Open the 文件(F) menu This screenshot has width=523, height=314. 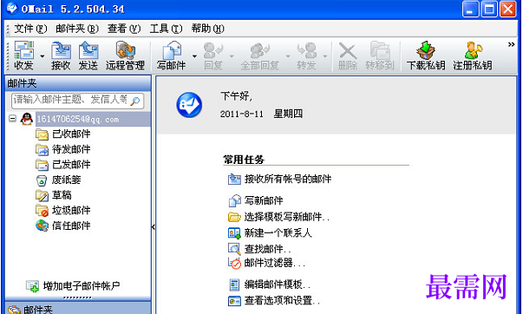tap(30, 29)
